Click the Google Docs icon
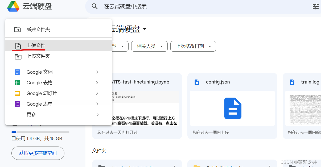The height and width of the screenshot is (167, 321). click(17, 72)
